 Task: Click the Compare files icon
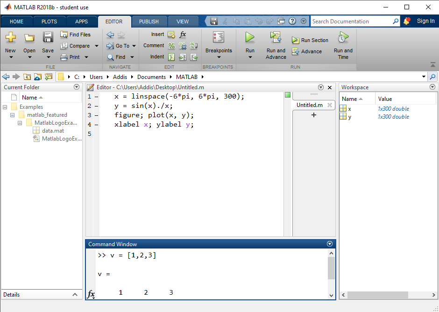point(64,46)
